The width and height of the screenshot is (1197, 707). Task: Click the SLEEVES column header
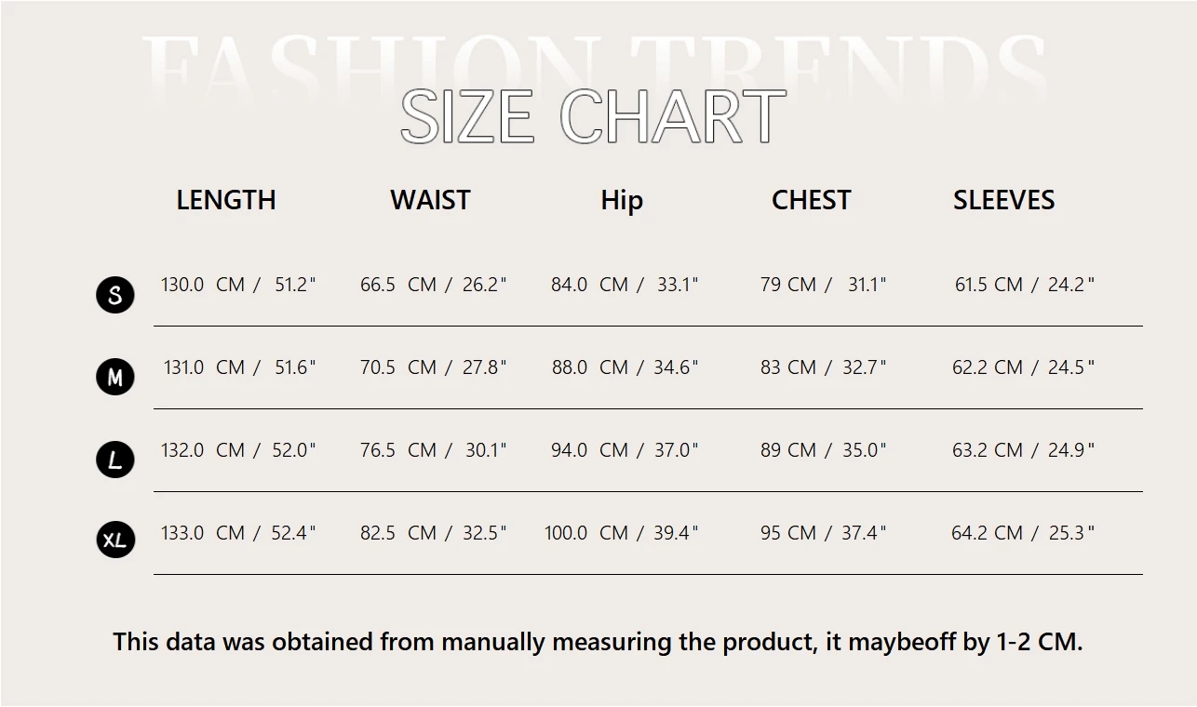pos(1003,200)
